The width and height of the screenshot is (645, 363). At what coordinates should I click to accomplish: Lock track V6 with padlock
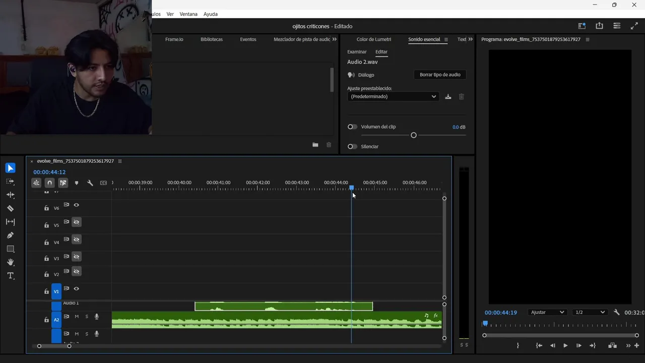tap(46, 208)
